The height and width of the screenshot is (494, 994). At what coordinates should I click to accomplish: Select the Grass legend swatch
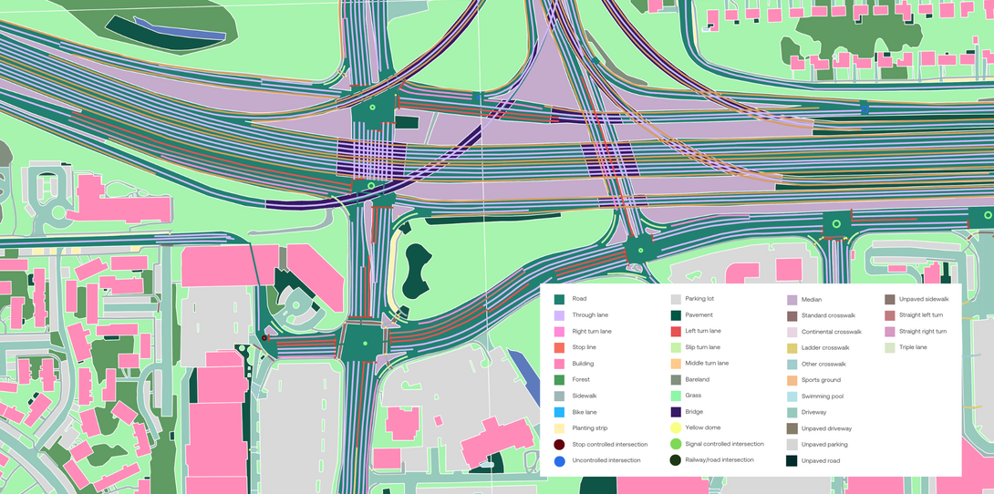point(676,396)
